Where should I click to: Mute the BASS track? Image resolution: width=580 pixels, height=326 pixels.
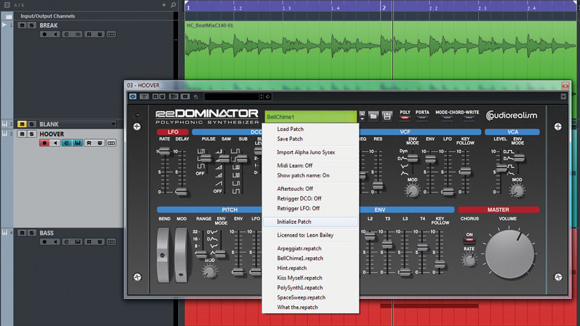22,233
